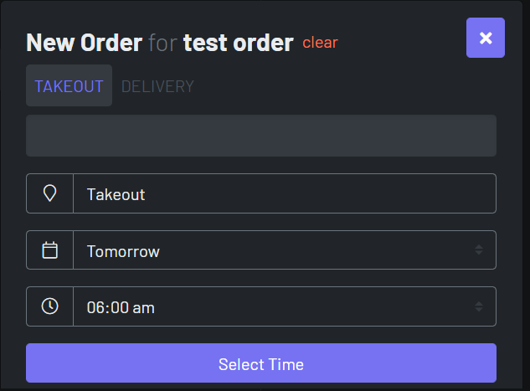This screenshot has height=391, width=530.
Task: Click the up arrow in time selector
Action: (x=479, y=303)
